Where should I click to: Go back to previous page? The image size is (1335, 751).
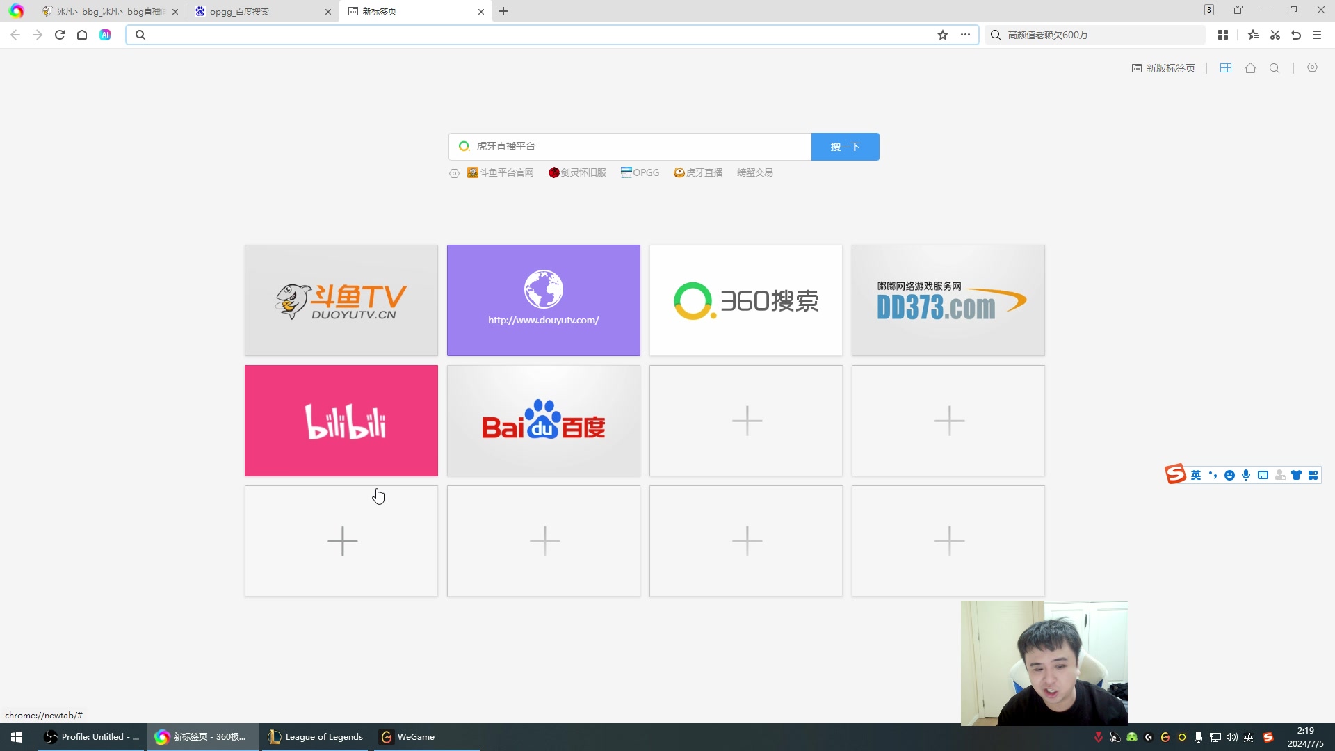[x=15, y=35]
